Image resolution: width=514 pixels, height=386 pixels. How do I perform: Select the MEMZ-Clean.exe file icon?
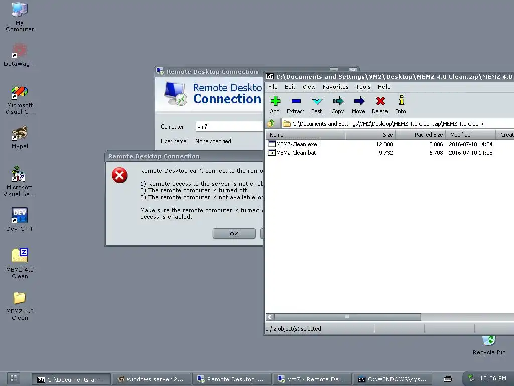coord(272,144)
